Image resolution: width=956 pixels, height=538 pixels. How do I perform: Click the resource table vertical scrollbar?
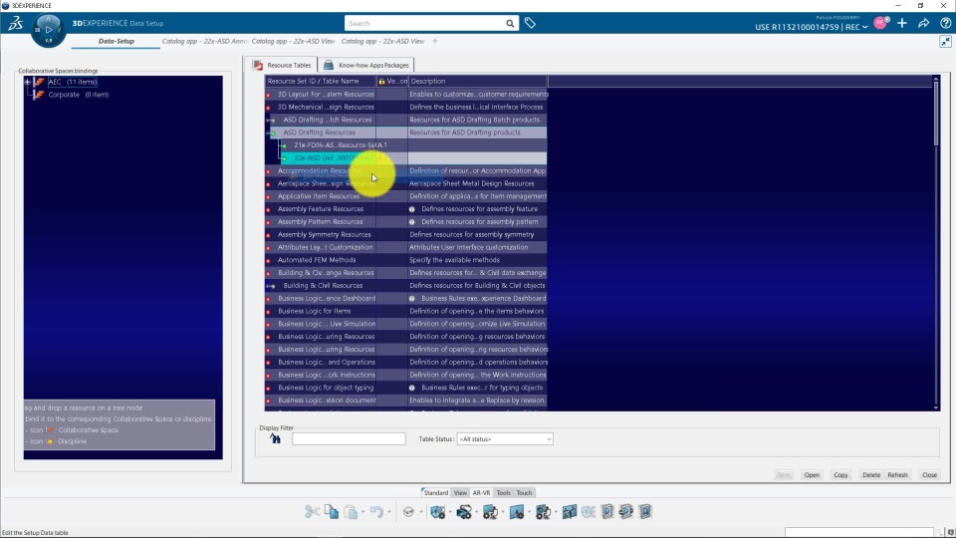click(x=936, y=242)
